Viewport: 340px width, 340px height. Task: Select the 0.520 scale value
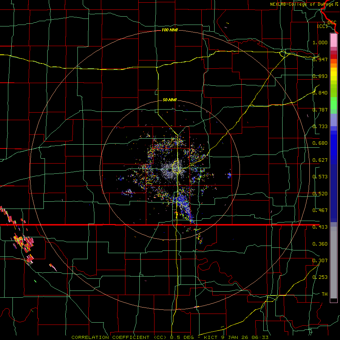(320, 194)
